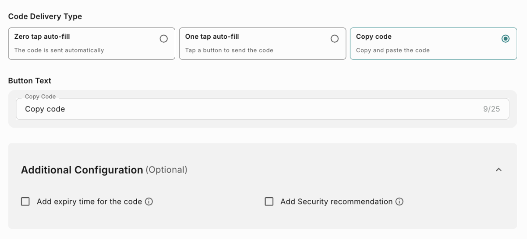Click "Tap a button to send the code" text

pos(229,50)
